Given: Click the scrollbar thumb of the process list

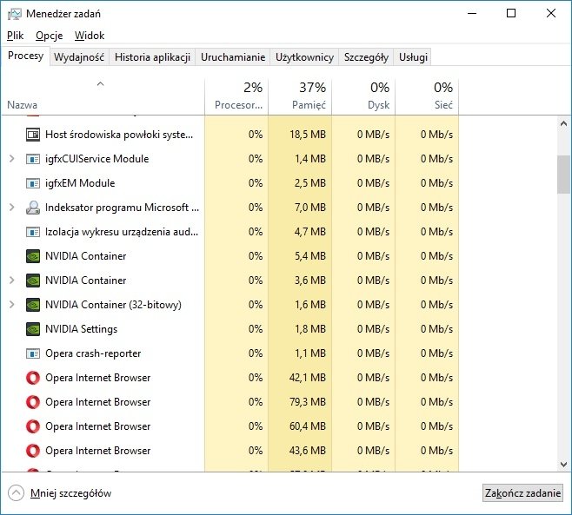Looking at the screenshot, I should pos(563,175).
